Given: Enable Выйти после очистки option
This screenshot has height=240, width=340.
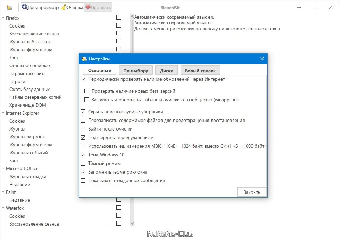Looking at the screenshot, I should click(x=83, y=129).
